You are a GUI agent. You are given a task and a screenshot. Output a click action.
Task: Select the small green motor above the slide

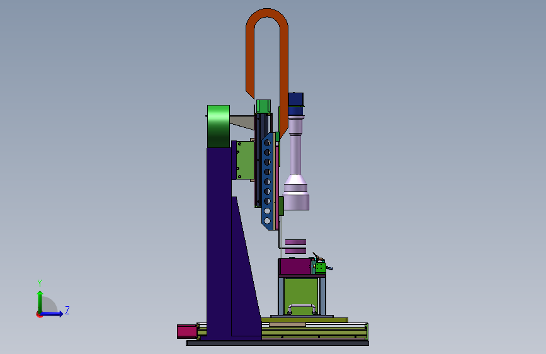(263, 106)
